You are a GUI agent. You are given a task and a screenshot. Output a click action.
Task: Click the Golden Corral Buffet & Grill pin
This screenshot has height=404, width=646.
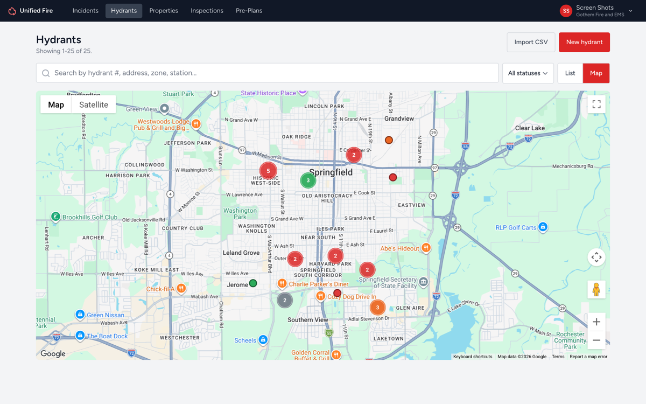click(x=336, y=354)
